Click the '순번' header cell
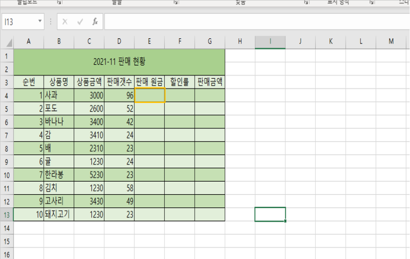Image resolution: width=410 pixels, height=259 pixels. pyautogui.click(x=29, y=82)
